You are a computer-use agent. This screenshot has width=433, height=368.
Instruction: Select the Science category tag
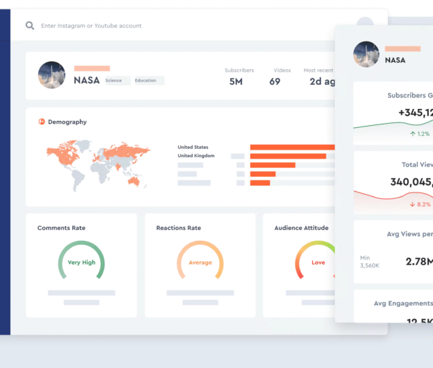[118, 80]
